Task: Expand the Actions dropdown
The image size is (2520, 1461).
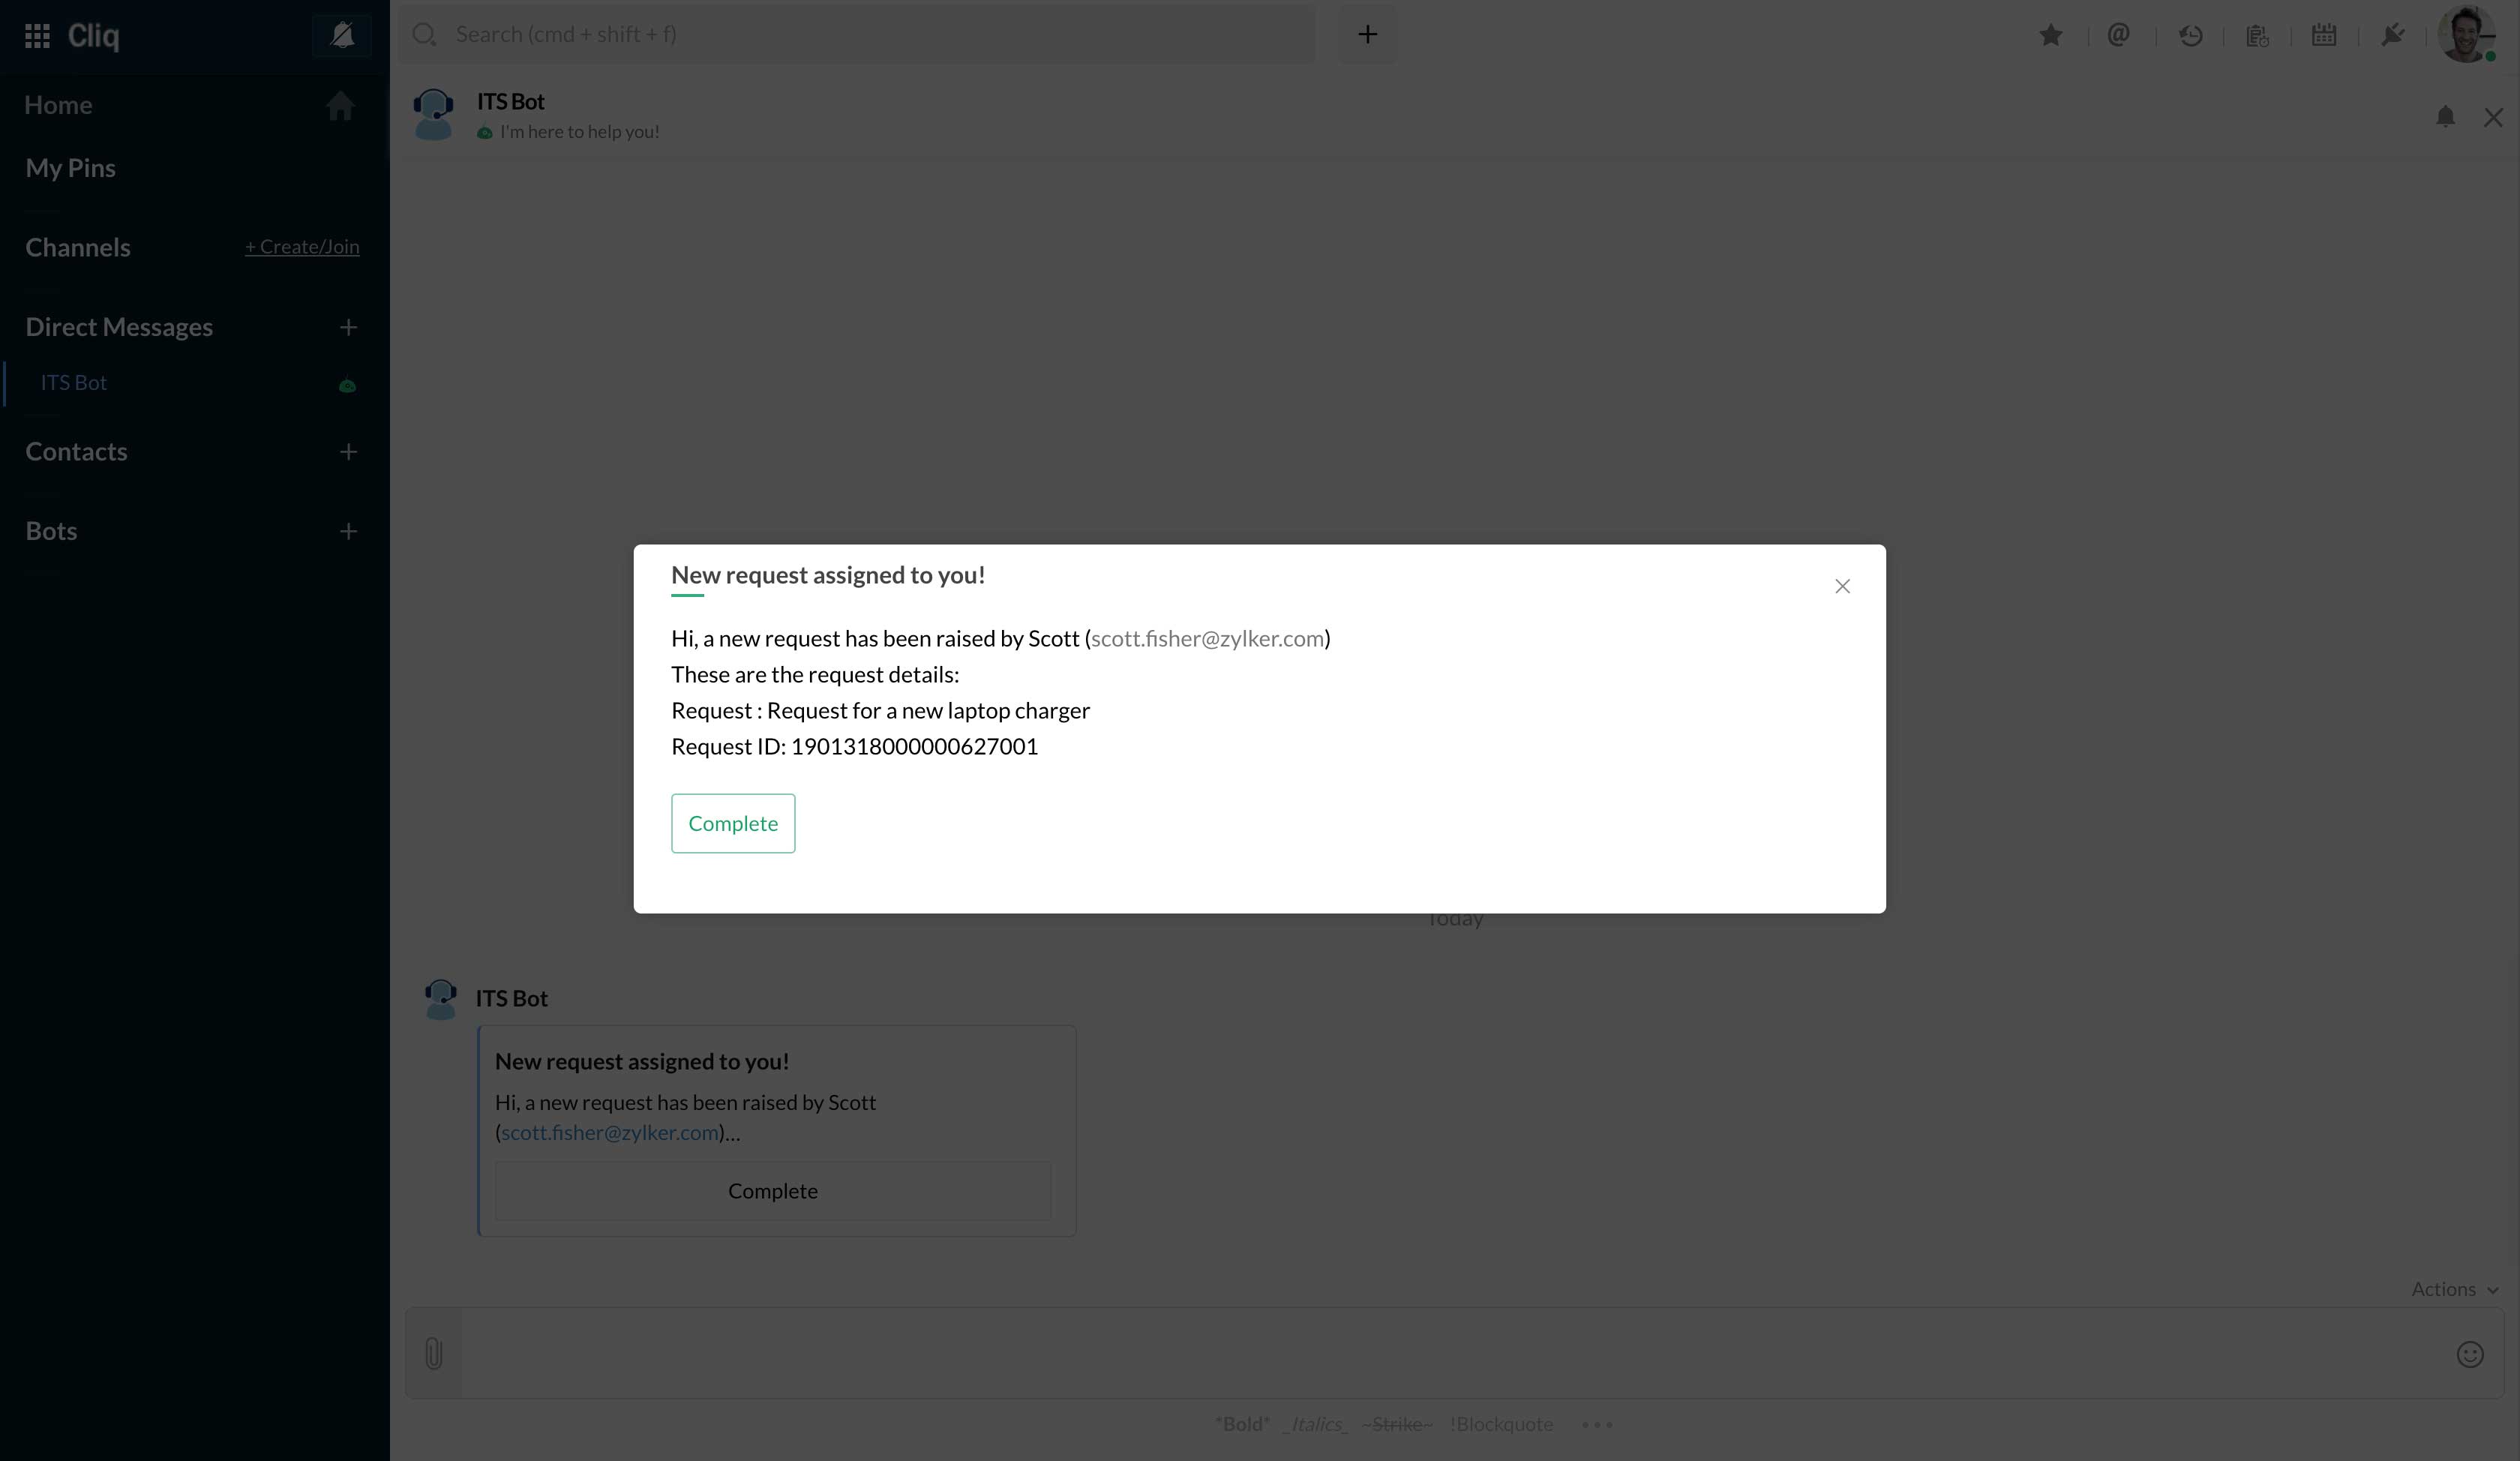Action: click(2453, 1289)
